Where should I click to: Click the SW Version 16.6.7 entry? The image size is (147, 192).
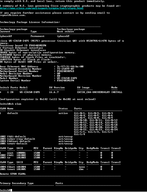pos(54,92)
